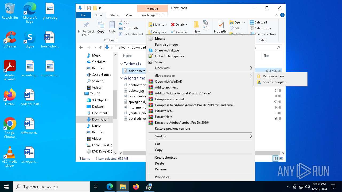Screen dimensions: 342x192
Task: Click Remove access in submenu
Action: 273,76
